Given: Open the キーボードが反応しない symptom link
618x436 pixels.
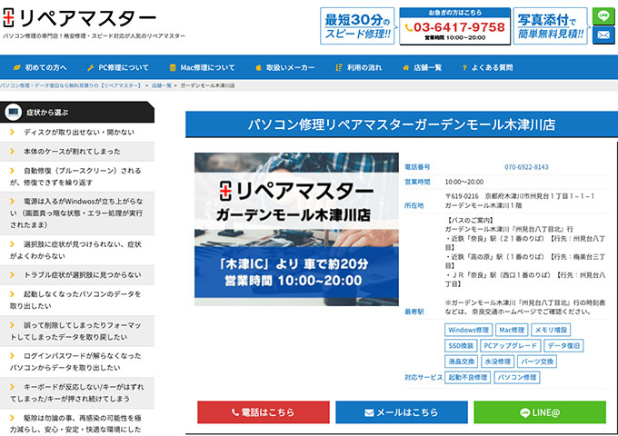Looking at the screenshot, I should coord(77,392).
